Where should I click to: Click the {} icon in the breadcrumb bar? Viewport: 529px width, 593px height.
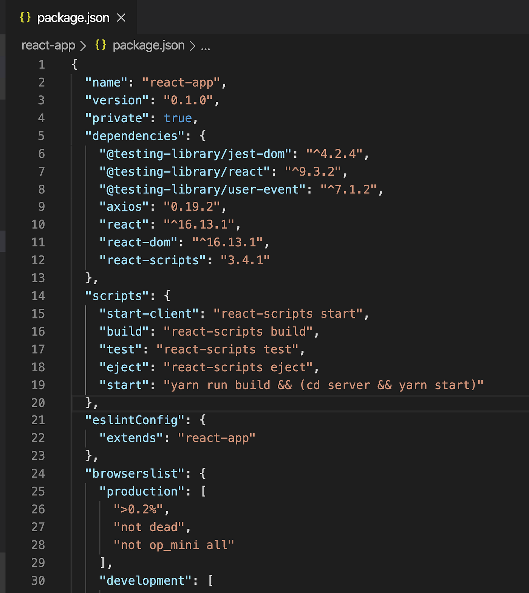coord(101,45)
